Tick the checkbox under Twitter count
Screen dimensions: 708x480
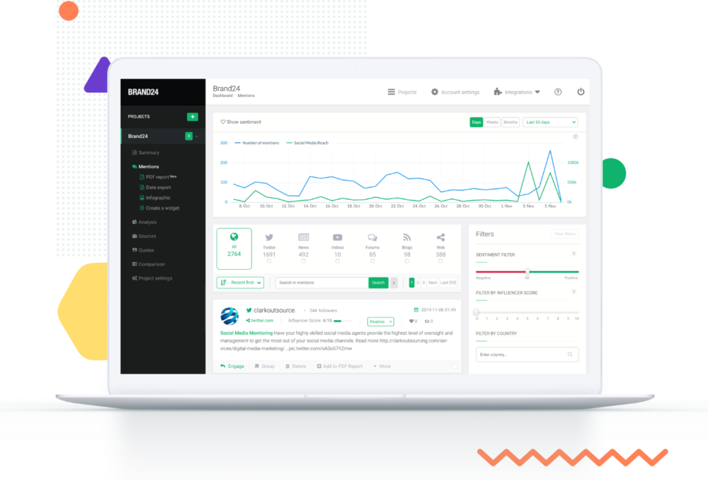[x=269, y=261]
